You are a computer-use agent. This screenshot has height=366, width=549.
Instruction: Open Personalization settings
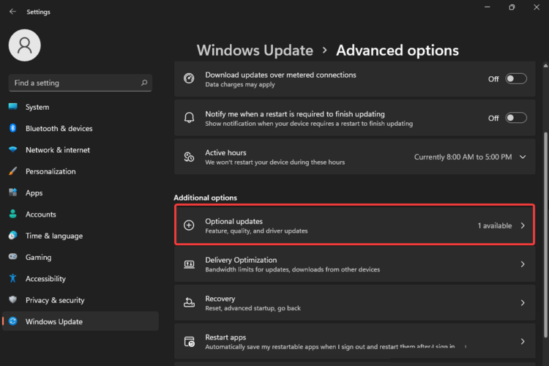(x=51, y=171)
